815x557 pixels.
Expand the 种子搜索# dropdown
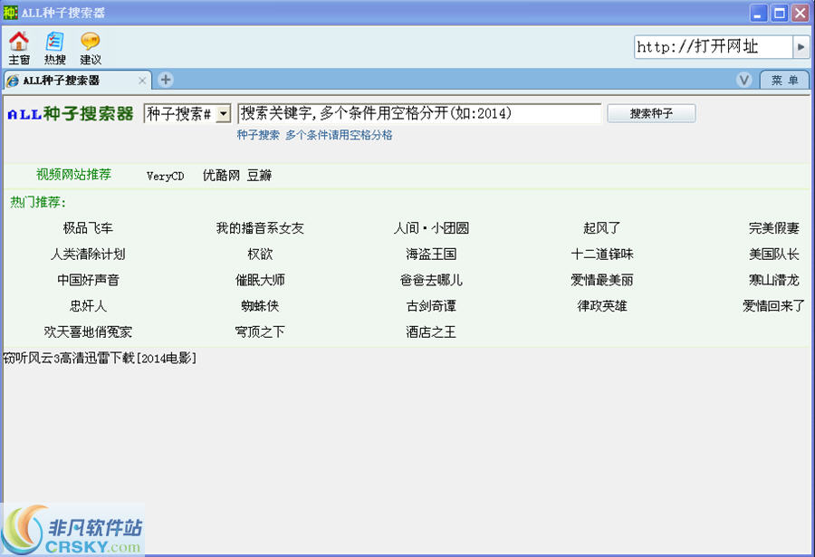point(224,113)
